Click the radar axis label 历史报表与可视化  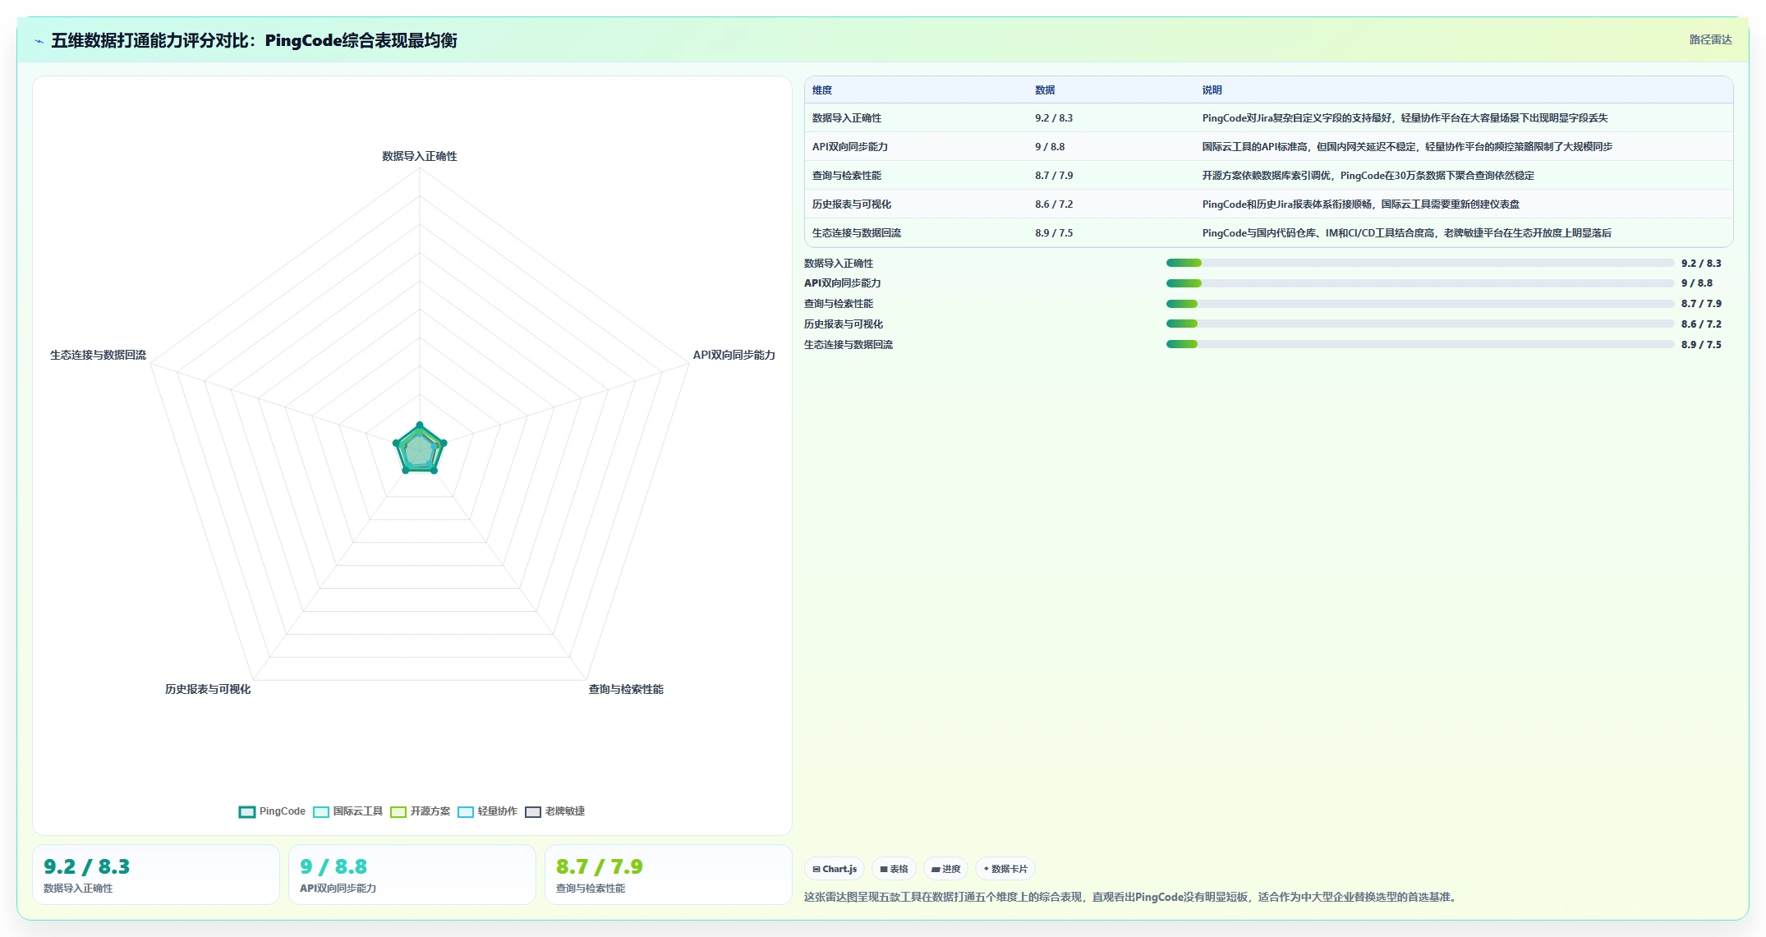208,689
